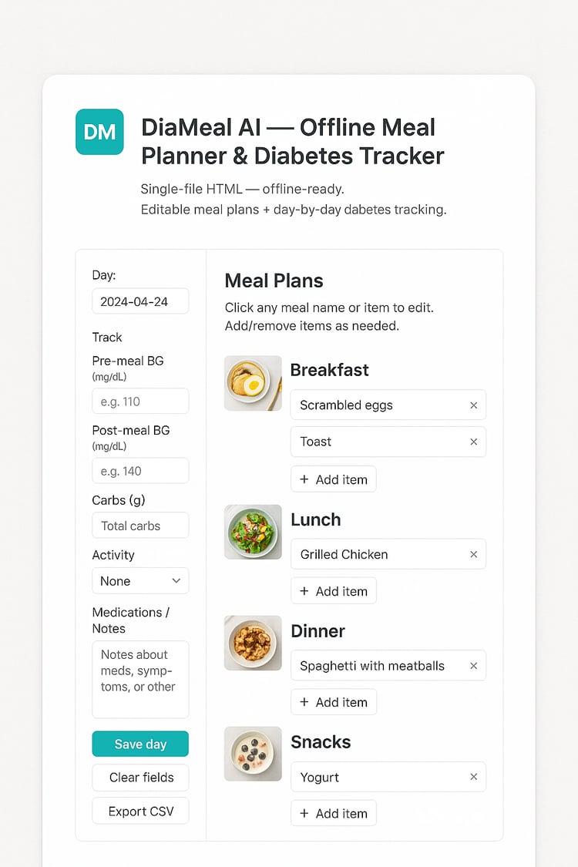Open the Activity dropdown
Screen dimensions: 578x867
[139, 581]
